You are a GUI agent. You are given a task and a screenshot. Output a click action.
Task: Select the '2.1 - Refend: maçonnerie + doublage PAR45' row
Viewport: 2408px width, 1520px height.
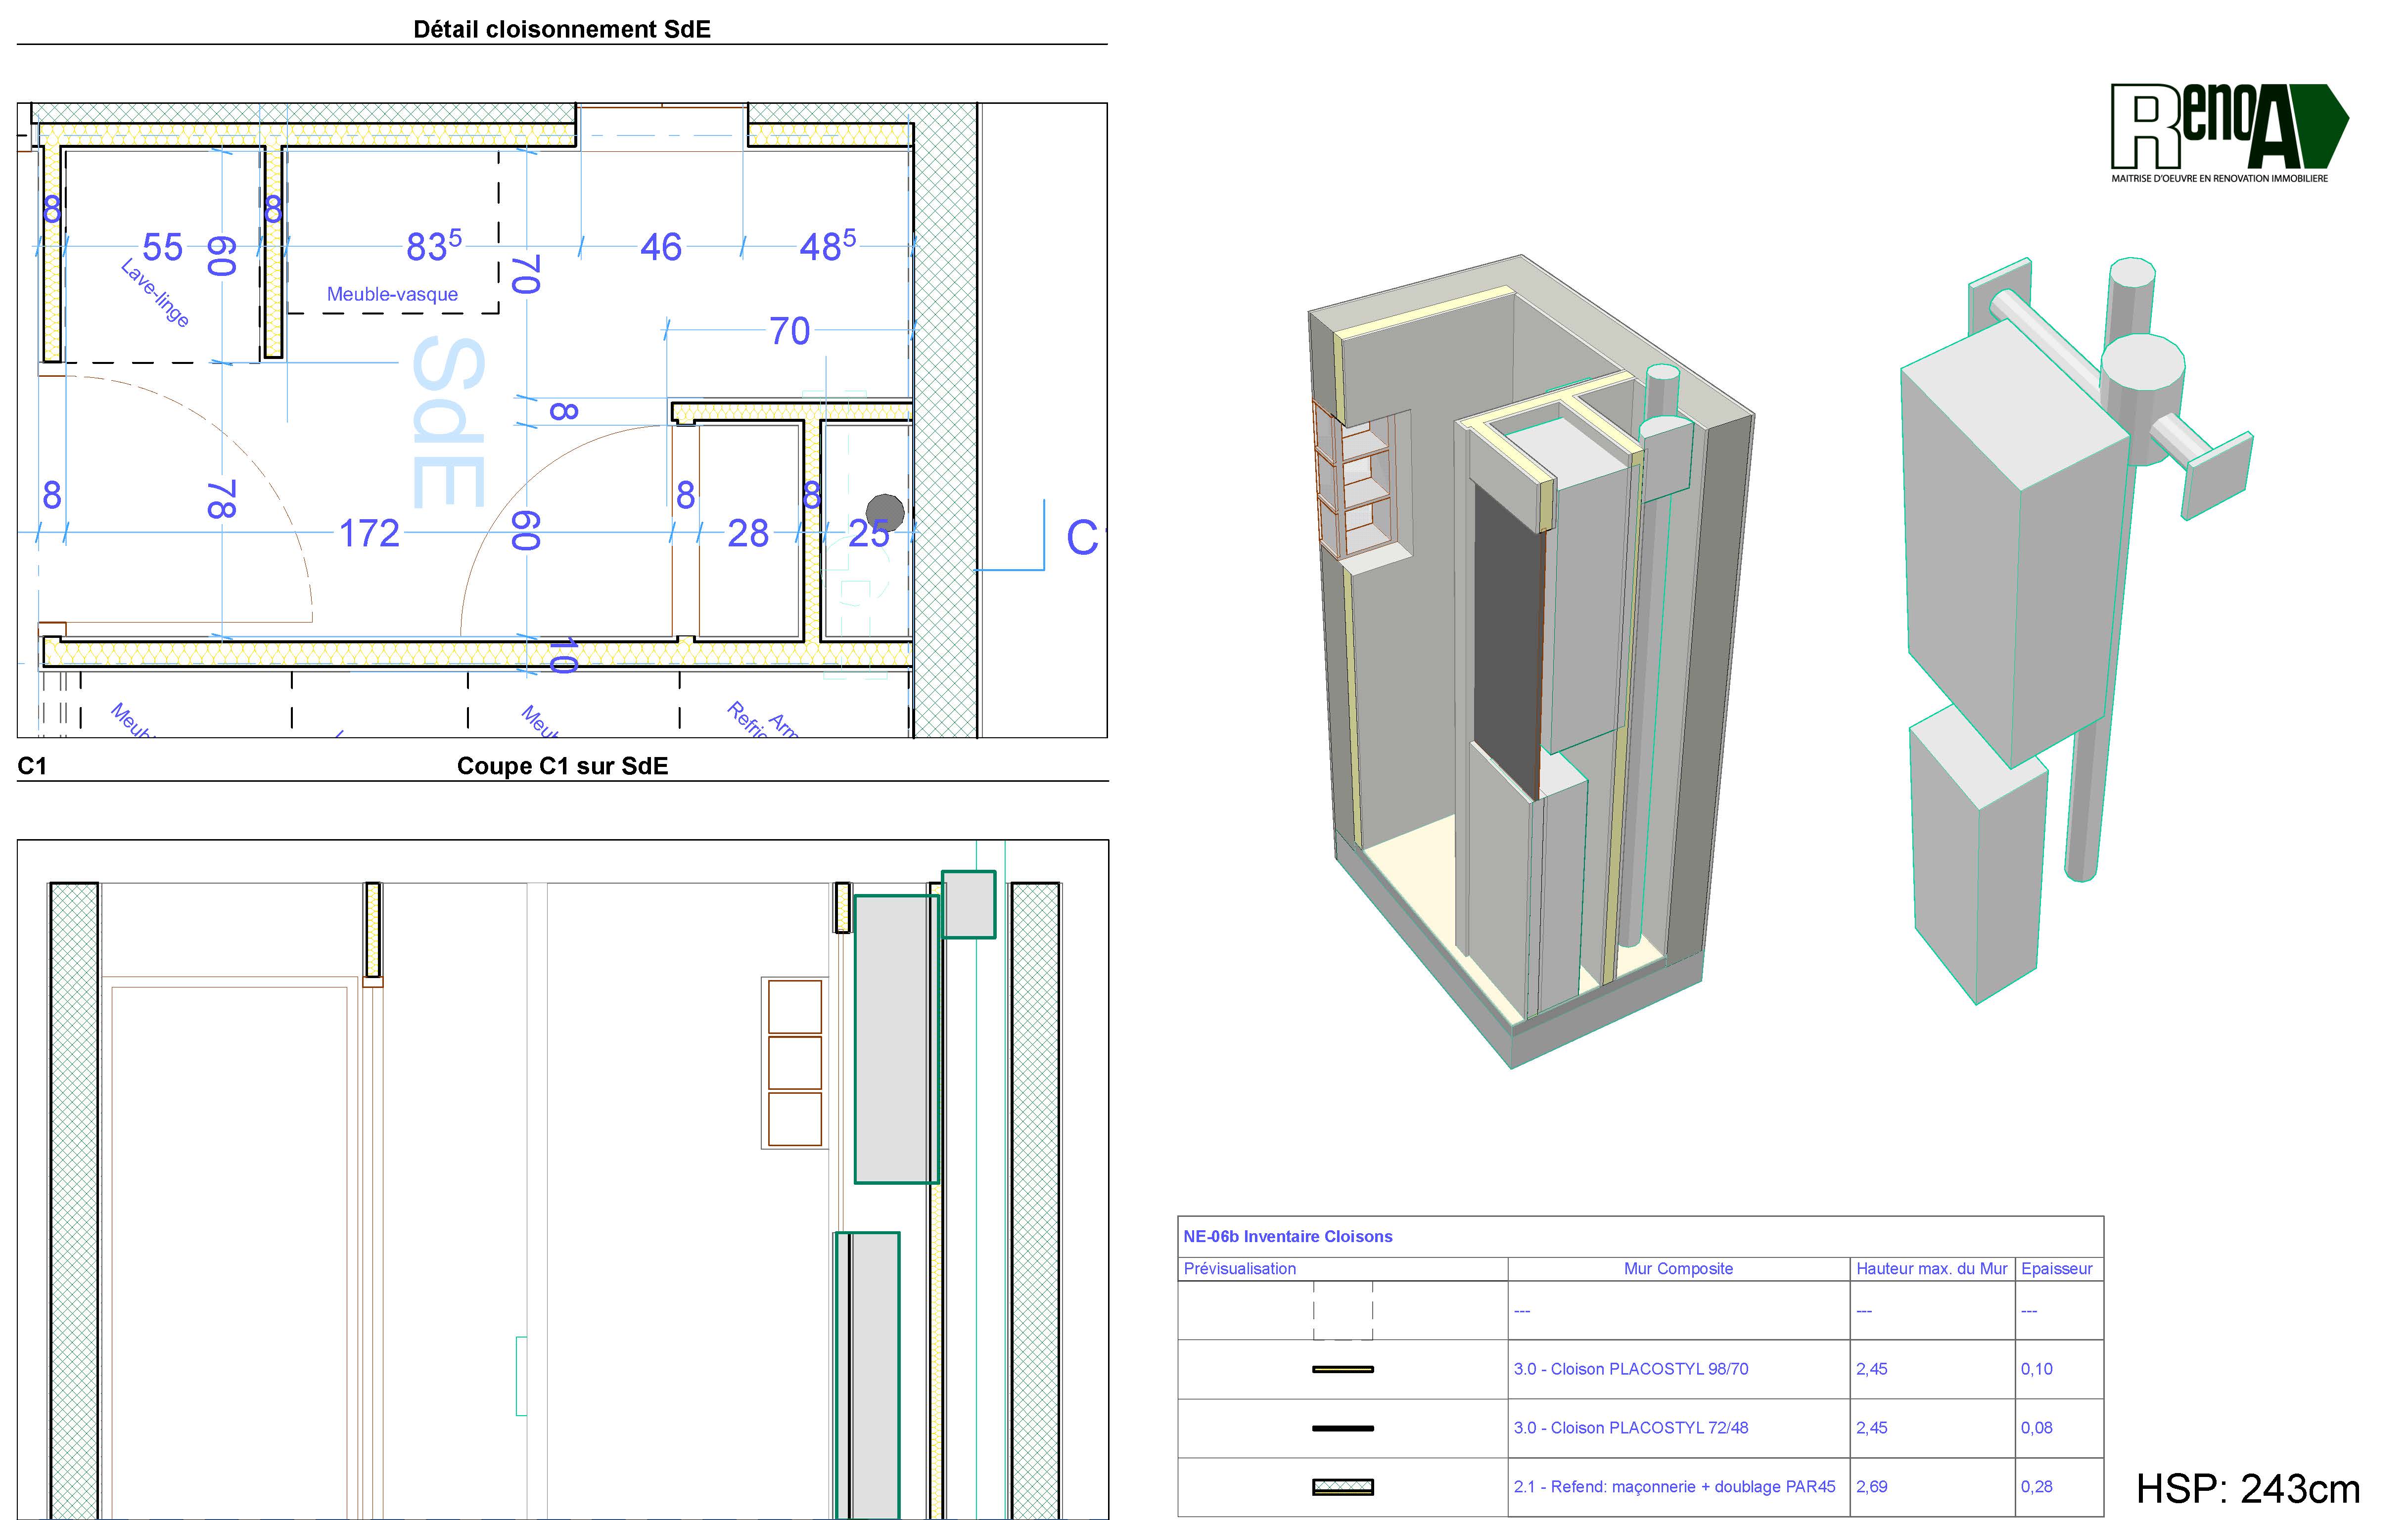tap(1640, 1487)
